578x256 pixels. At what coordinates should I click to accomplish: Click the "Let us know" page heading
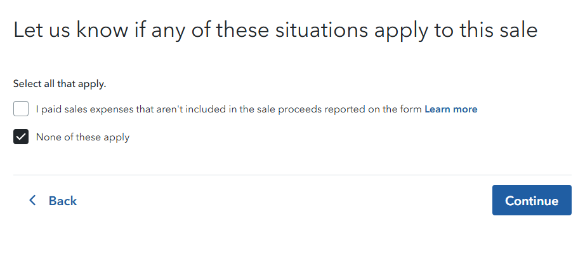click(275, 30)
